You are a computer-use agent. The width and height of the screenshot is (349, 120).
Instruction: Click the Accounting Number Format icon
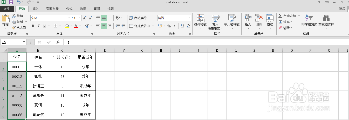pos(160,26)
